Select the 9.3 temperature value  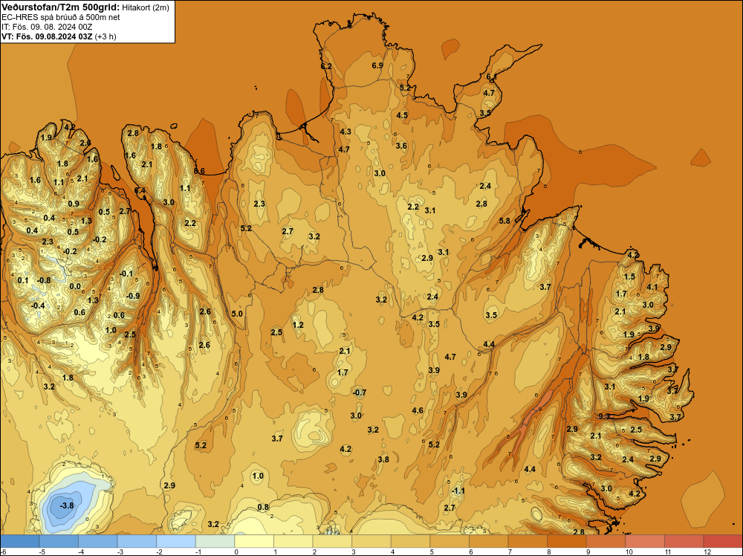point(604,416)
